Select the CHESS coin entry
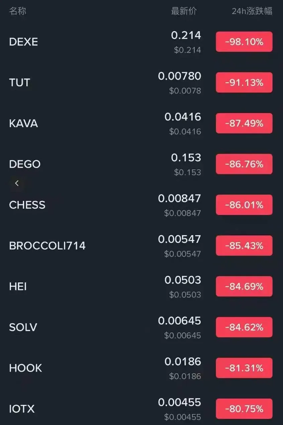 click(27, 205)
